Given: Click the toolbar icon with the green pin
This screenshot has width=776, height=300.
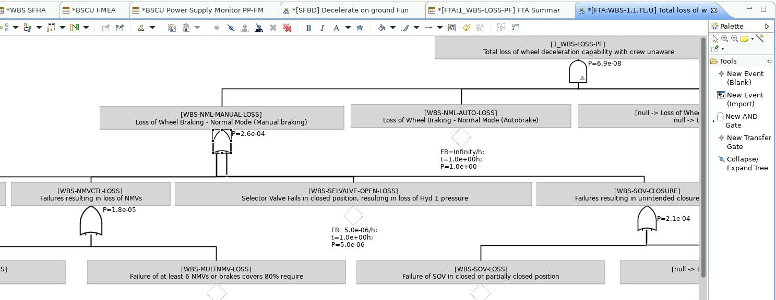Looking at the screenshot, I should [x=120, y=28].
